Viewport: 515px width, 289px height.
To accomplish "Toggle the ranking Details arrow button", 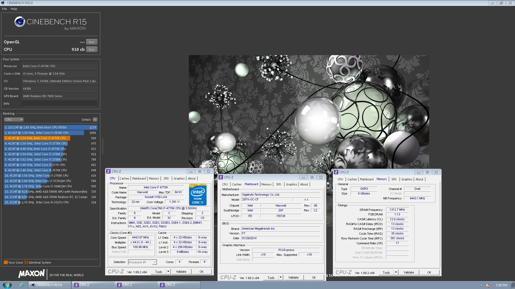I will [95, 120].
